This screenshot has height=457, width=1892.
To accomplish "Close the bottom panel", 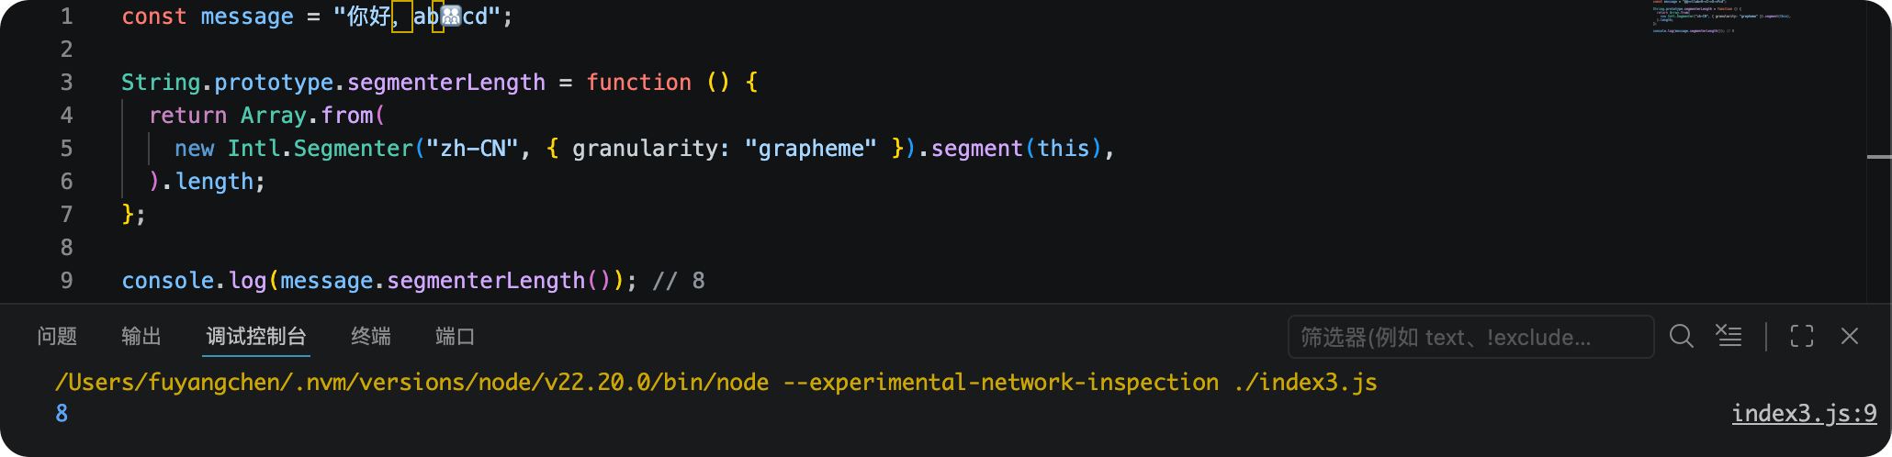I will (1850, 337).
